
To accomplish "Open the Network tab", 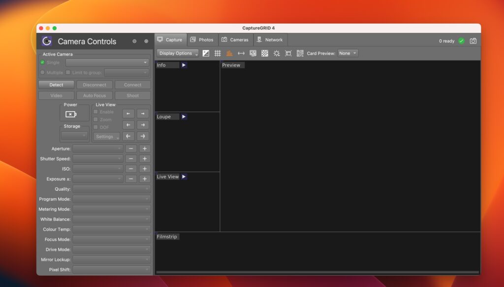I will click(270, 40).
